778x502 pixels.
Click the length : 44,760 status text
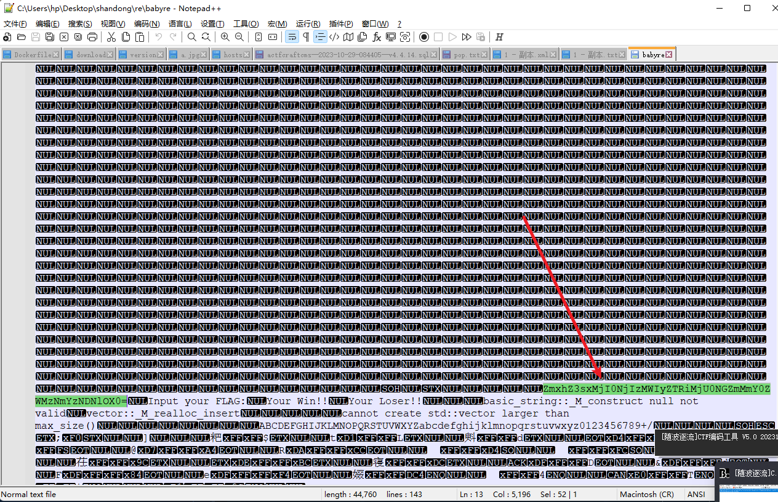350,495
